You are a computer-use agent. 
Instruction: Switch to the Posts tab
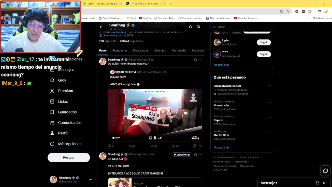[x=103, y=51]
